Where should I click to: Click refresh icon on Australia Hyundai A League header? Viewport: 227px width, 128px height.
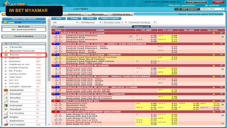pos(222,33)
